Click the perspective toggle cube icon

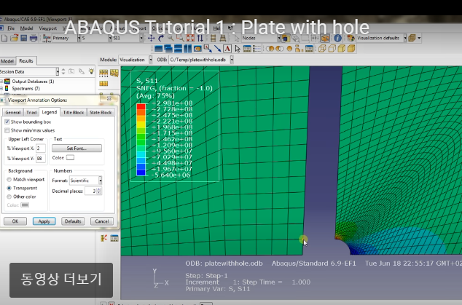click(412, 38)
